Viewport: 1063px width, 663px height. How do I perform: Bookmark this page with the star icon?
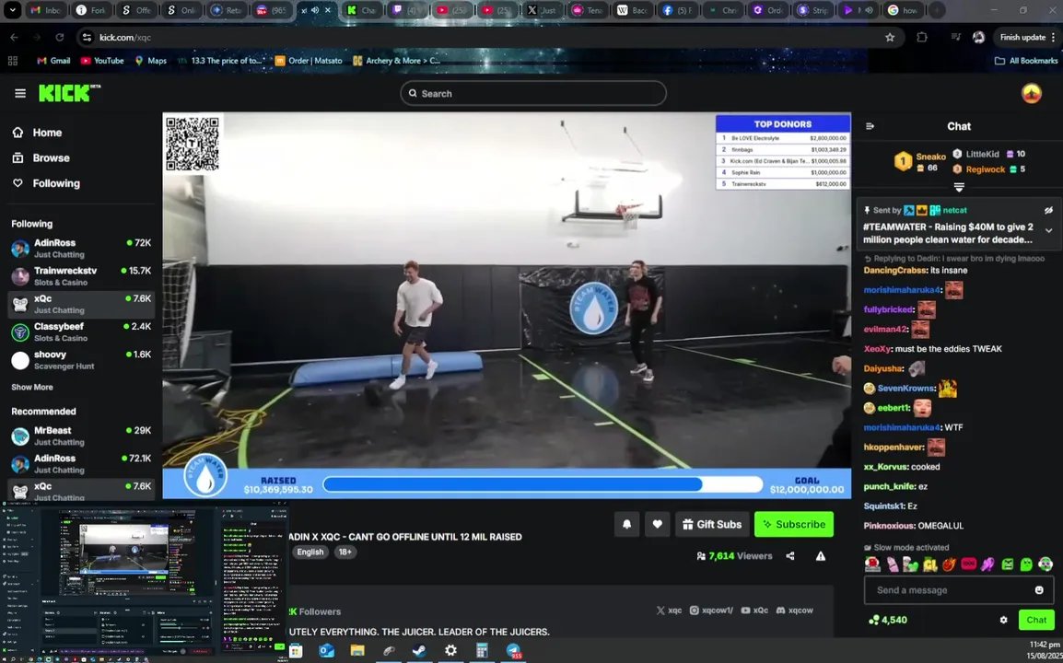pos(890,37)
